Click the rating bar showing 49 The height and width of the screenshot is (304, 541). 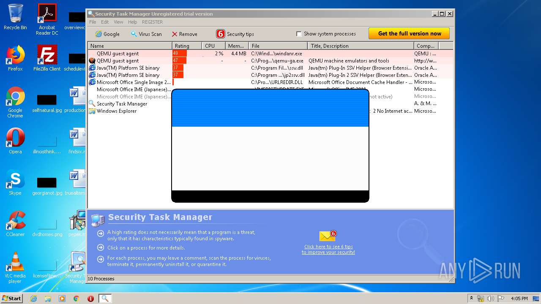pos(180,54)
